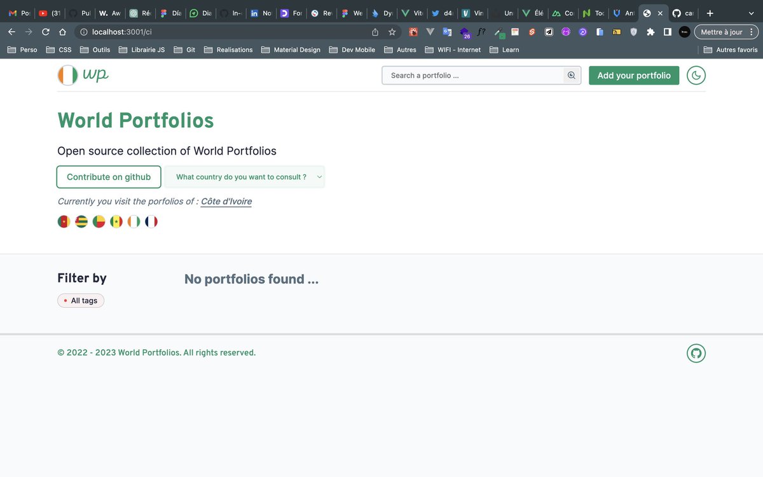The height and width of the screenshot is (477, 763).
Task: Open the Dev Mobile bookmarks folder
Action: [x=352, y=50]
